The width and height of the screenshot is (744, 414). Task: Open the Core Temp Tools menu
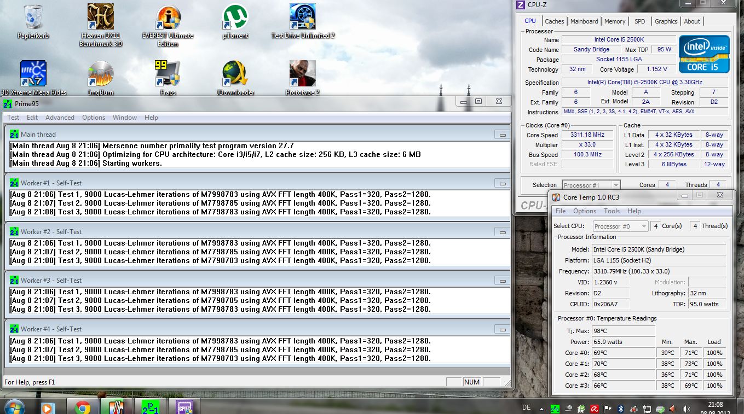(612, 211)
